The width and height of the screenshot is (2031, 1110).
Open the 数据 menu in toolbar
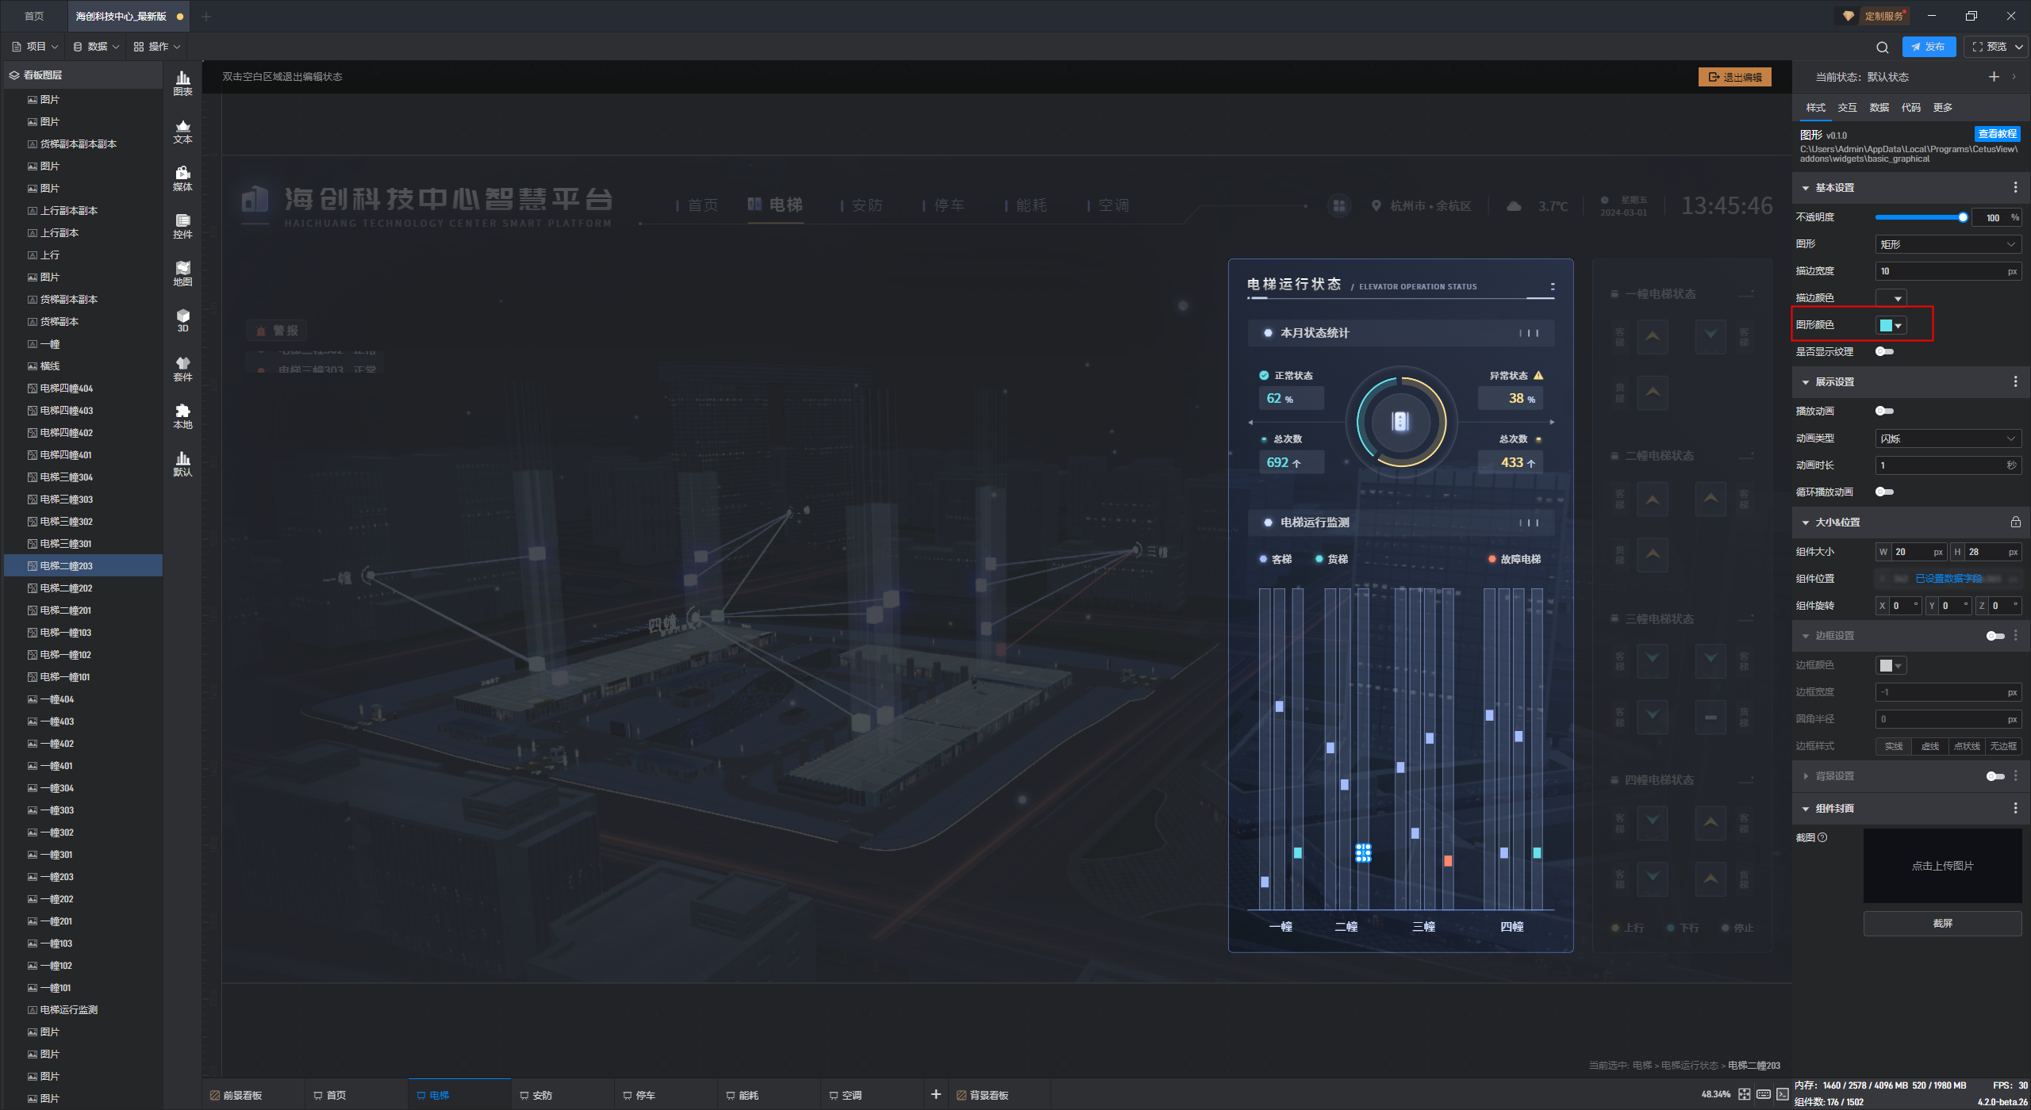pyautogui.click(x=97, y=47)
